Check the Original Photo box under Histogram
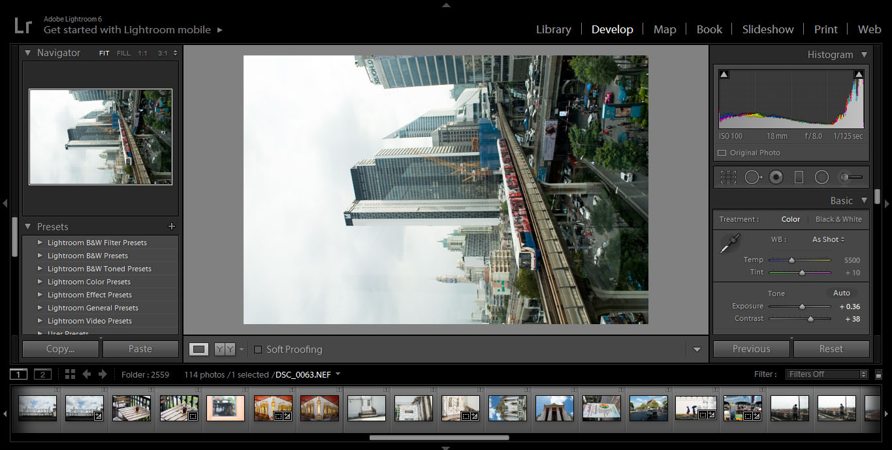 coord(722,152)
